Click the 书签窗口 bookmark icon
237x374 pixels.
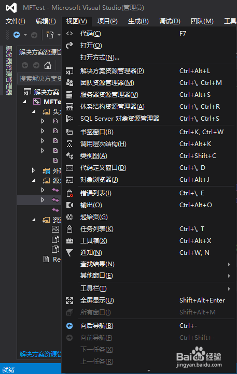tap(69, 132)
